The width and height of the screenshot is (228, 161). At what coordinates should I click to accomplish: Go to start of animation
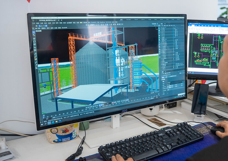pos(86,108)
